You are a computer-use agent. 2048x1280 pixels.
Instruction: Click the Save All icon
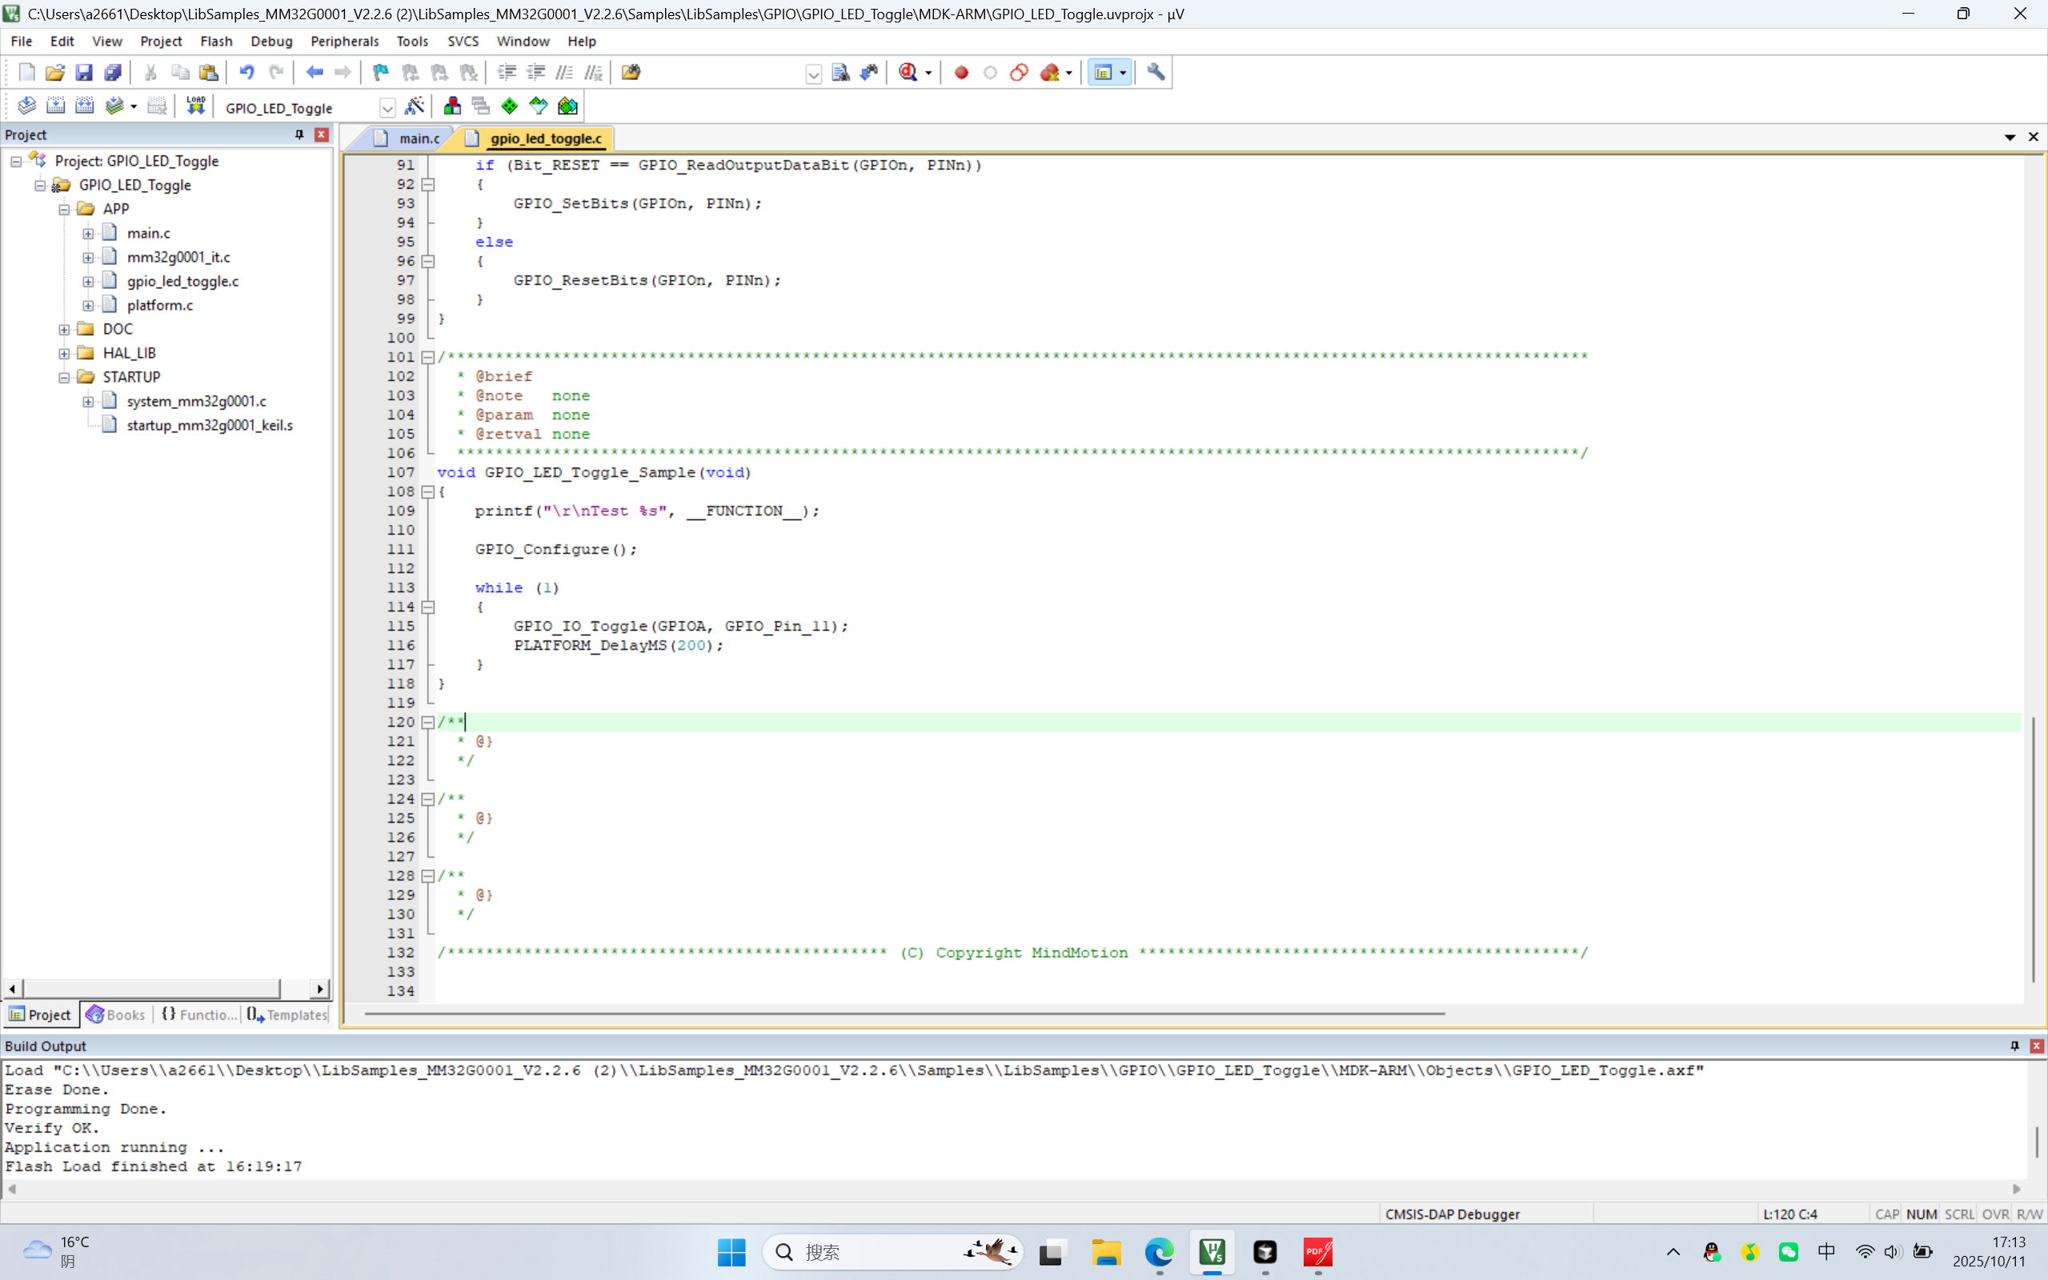tap(113, 73)
